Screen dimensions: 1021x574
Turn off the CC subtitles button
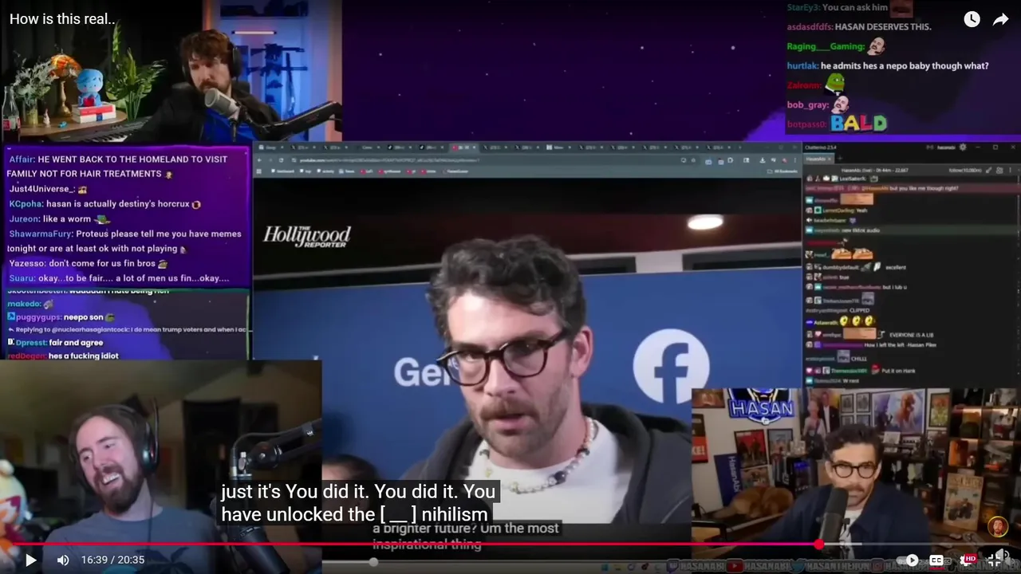936,560
